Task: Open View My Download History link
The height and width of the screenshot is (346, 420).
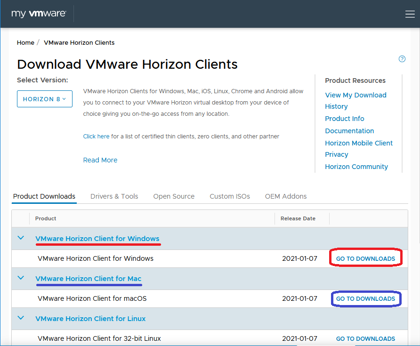Action: pos(355,101)
